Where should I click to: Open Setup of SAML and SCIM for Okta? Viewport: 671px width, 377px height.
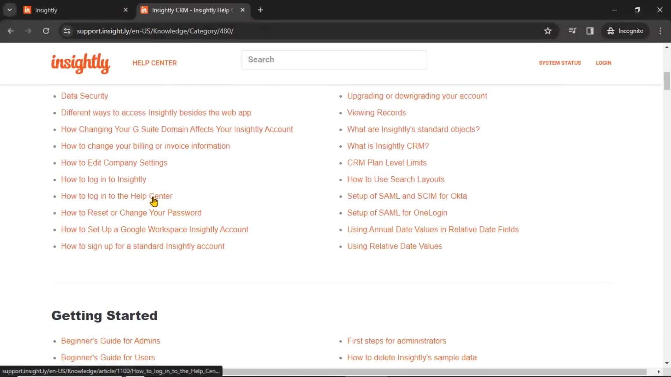point(407,196)
